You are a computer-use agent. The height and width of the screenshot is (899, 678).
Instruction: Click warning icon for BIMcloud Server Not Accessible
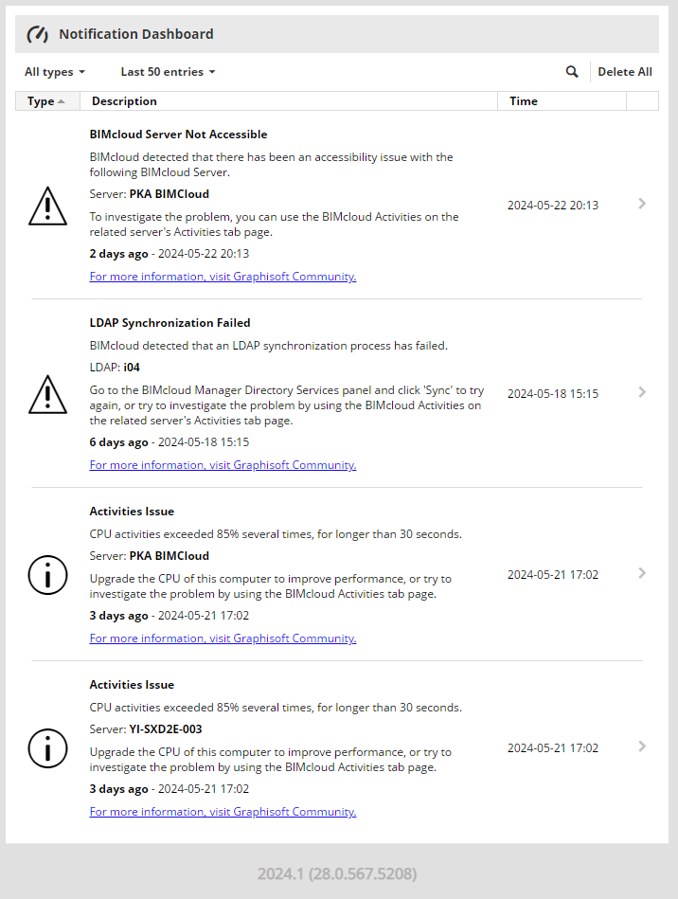47,206
